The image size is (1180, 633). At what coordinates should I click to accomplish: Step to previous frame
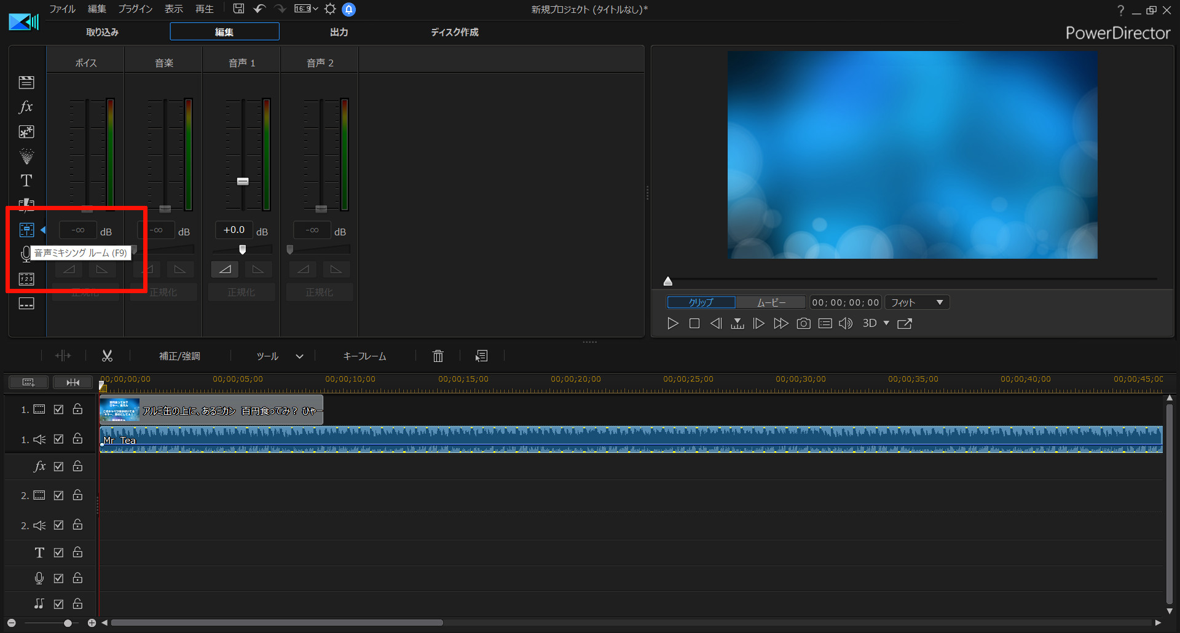tap(716, 323)
